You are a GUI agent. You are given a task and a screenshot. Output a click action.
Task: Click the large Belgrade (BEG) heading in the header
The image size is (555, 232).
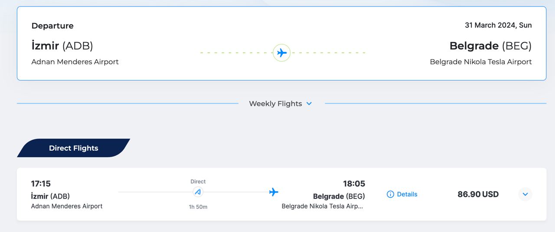490,46
